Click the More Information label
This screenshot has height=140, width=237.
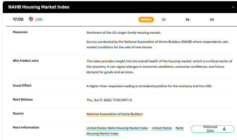tap(26, 128)
